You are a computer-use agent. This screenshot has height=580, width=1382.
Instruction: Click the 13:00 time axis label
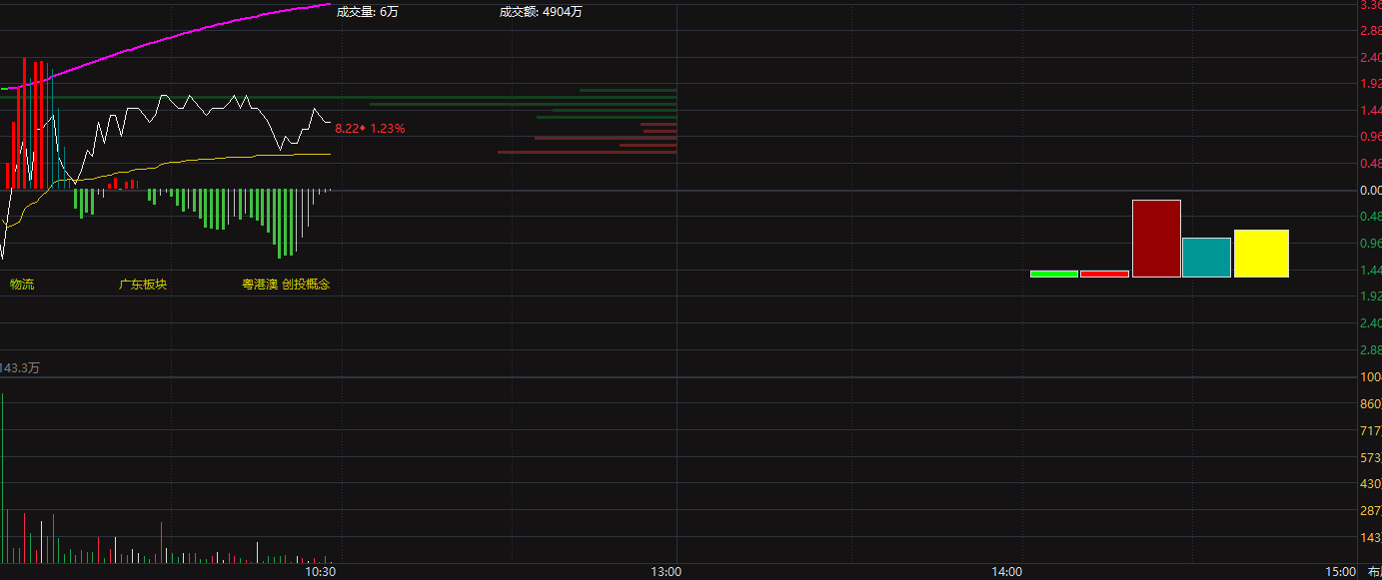coord(666,572)
